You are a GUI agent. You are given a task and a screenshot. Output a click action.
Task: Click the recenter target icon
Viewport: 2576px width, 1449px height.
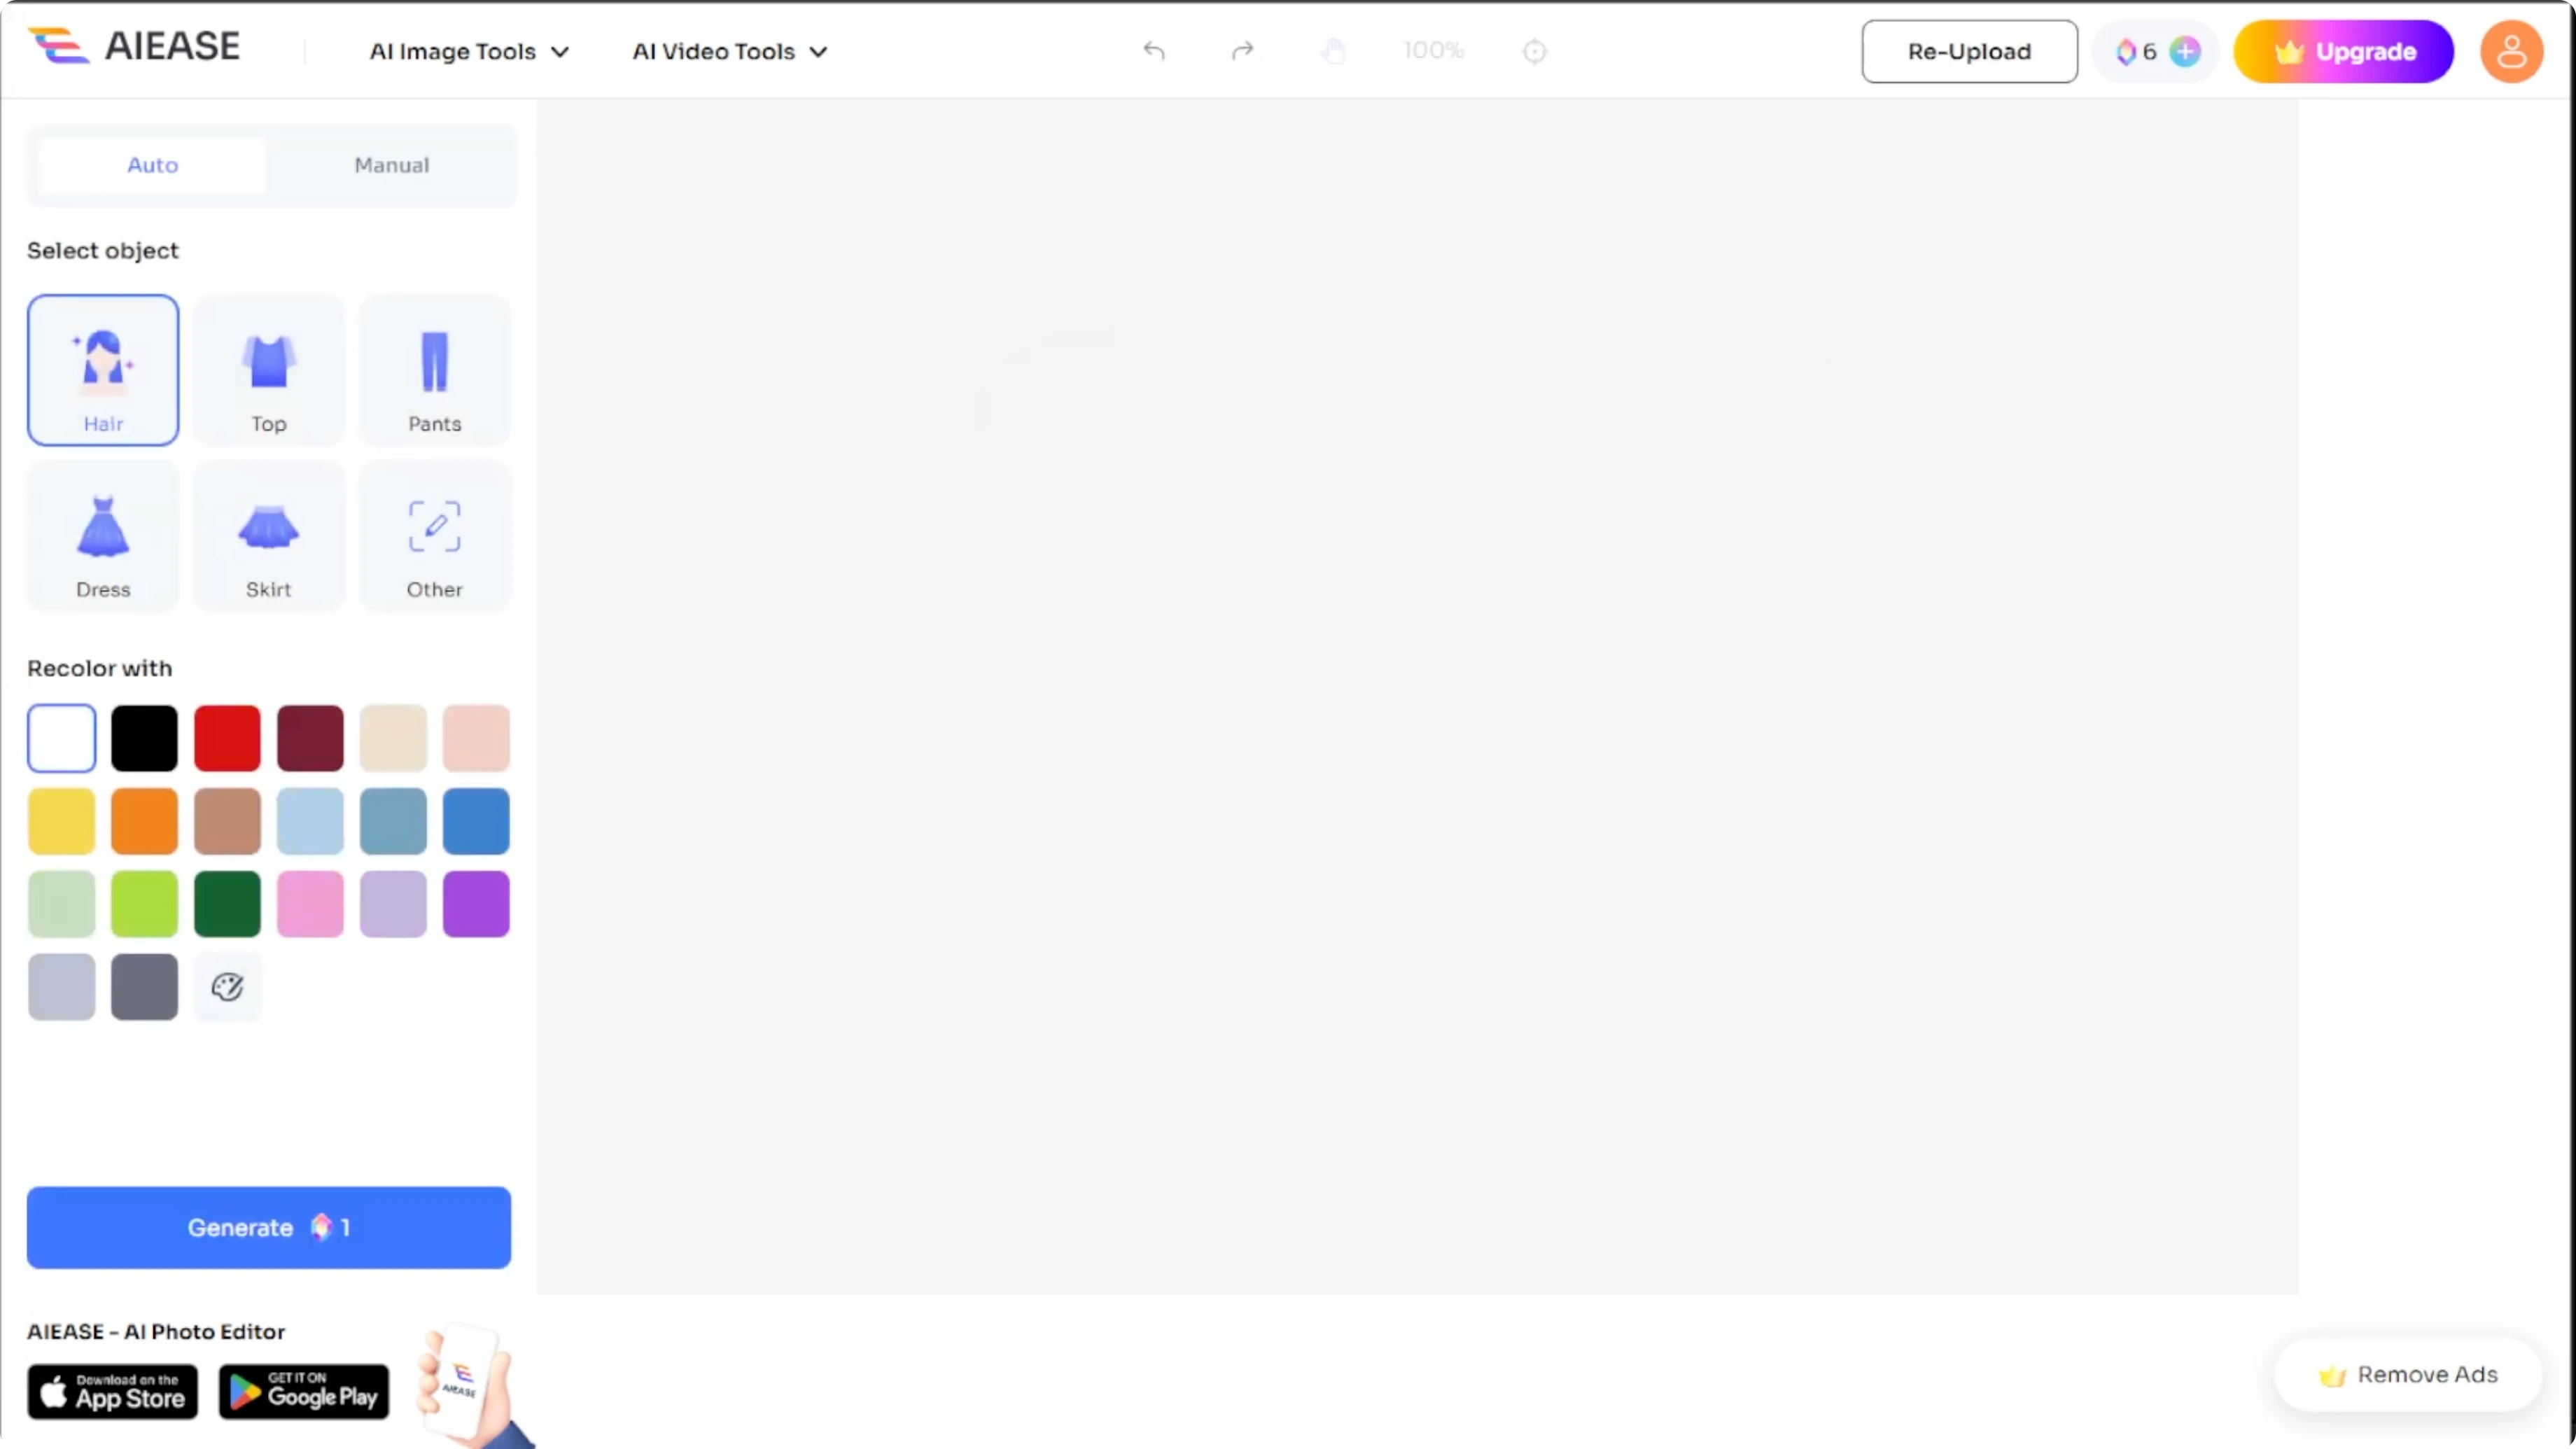[1534, 51]
